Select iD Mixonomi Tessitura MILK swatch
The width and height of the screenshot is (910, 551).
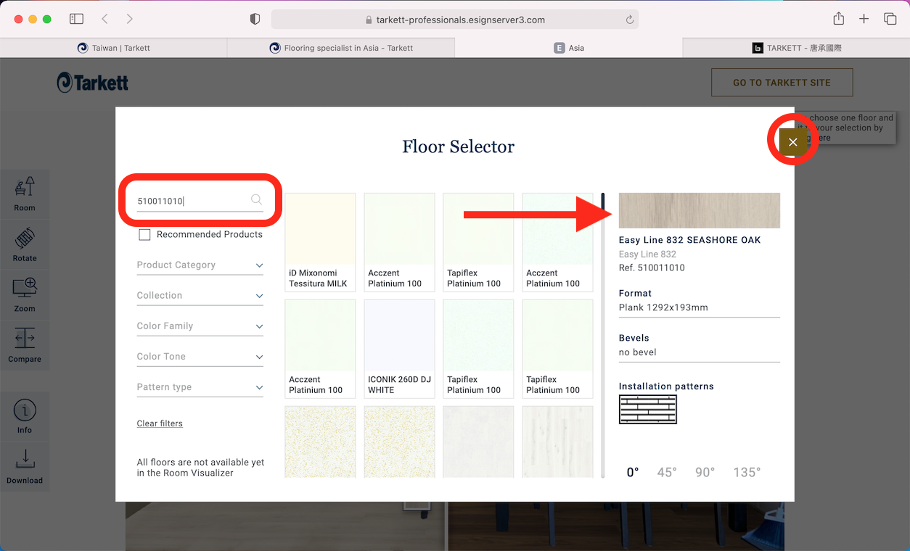pyautogui.click(x=320, y=242)
